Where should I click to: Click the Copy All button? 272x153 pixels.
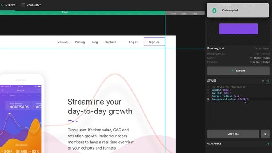(x=233, y=134)
